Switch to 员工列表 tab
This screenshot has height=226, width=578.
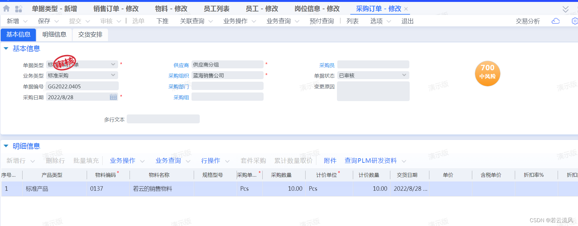point(217,9)
